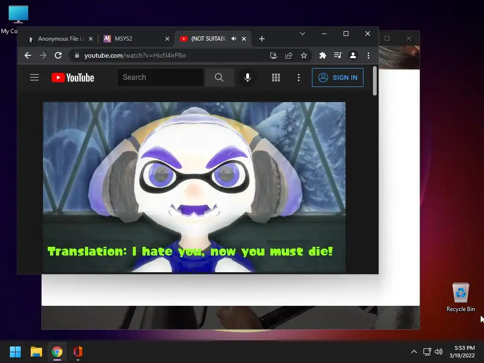Open the YouTube hamburger guide menu
The image size is (484, 363).
pyautogui.click(x=35, y=77)
